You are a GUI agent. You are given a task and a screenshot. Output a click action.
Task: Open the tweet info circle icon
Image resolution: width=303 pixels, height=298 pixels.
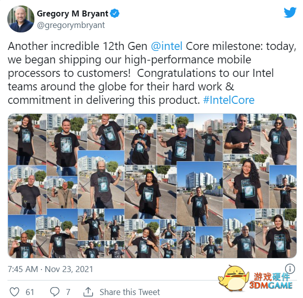(290, 269)
